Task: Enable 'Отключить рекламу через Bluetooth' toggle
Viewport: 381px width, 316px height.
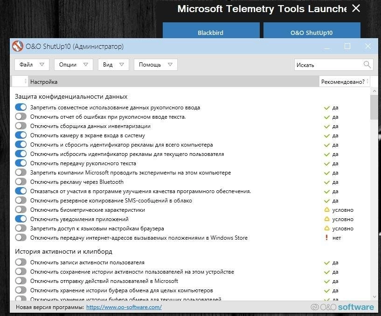Action: pos(21,182)
